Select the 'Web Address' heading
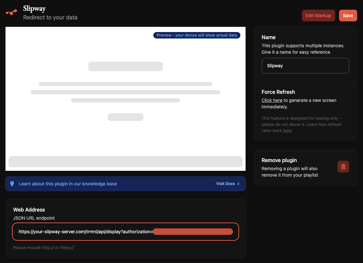The height and width of the screenshot is (263, 363). point(29,210)
